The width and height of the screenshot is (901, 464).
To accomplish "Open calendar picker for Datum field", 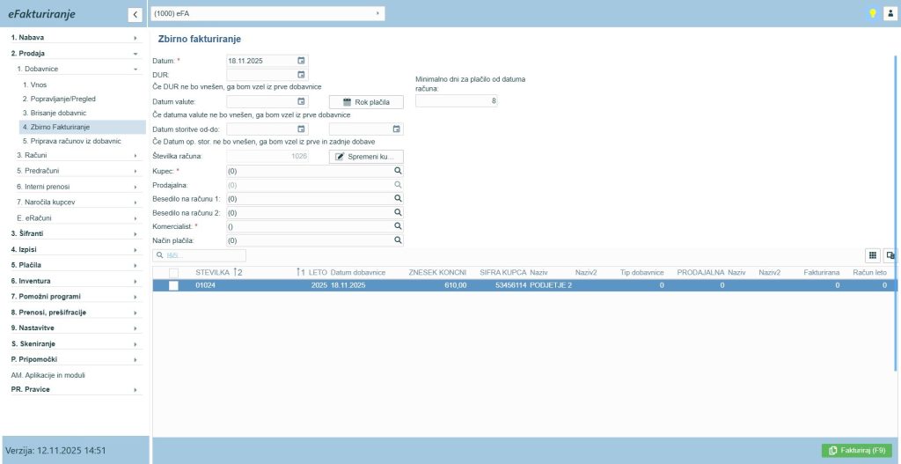I will pos(301,61).
